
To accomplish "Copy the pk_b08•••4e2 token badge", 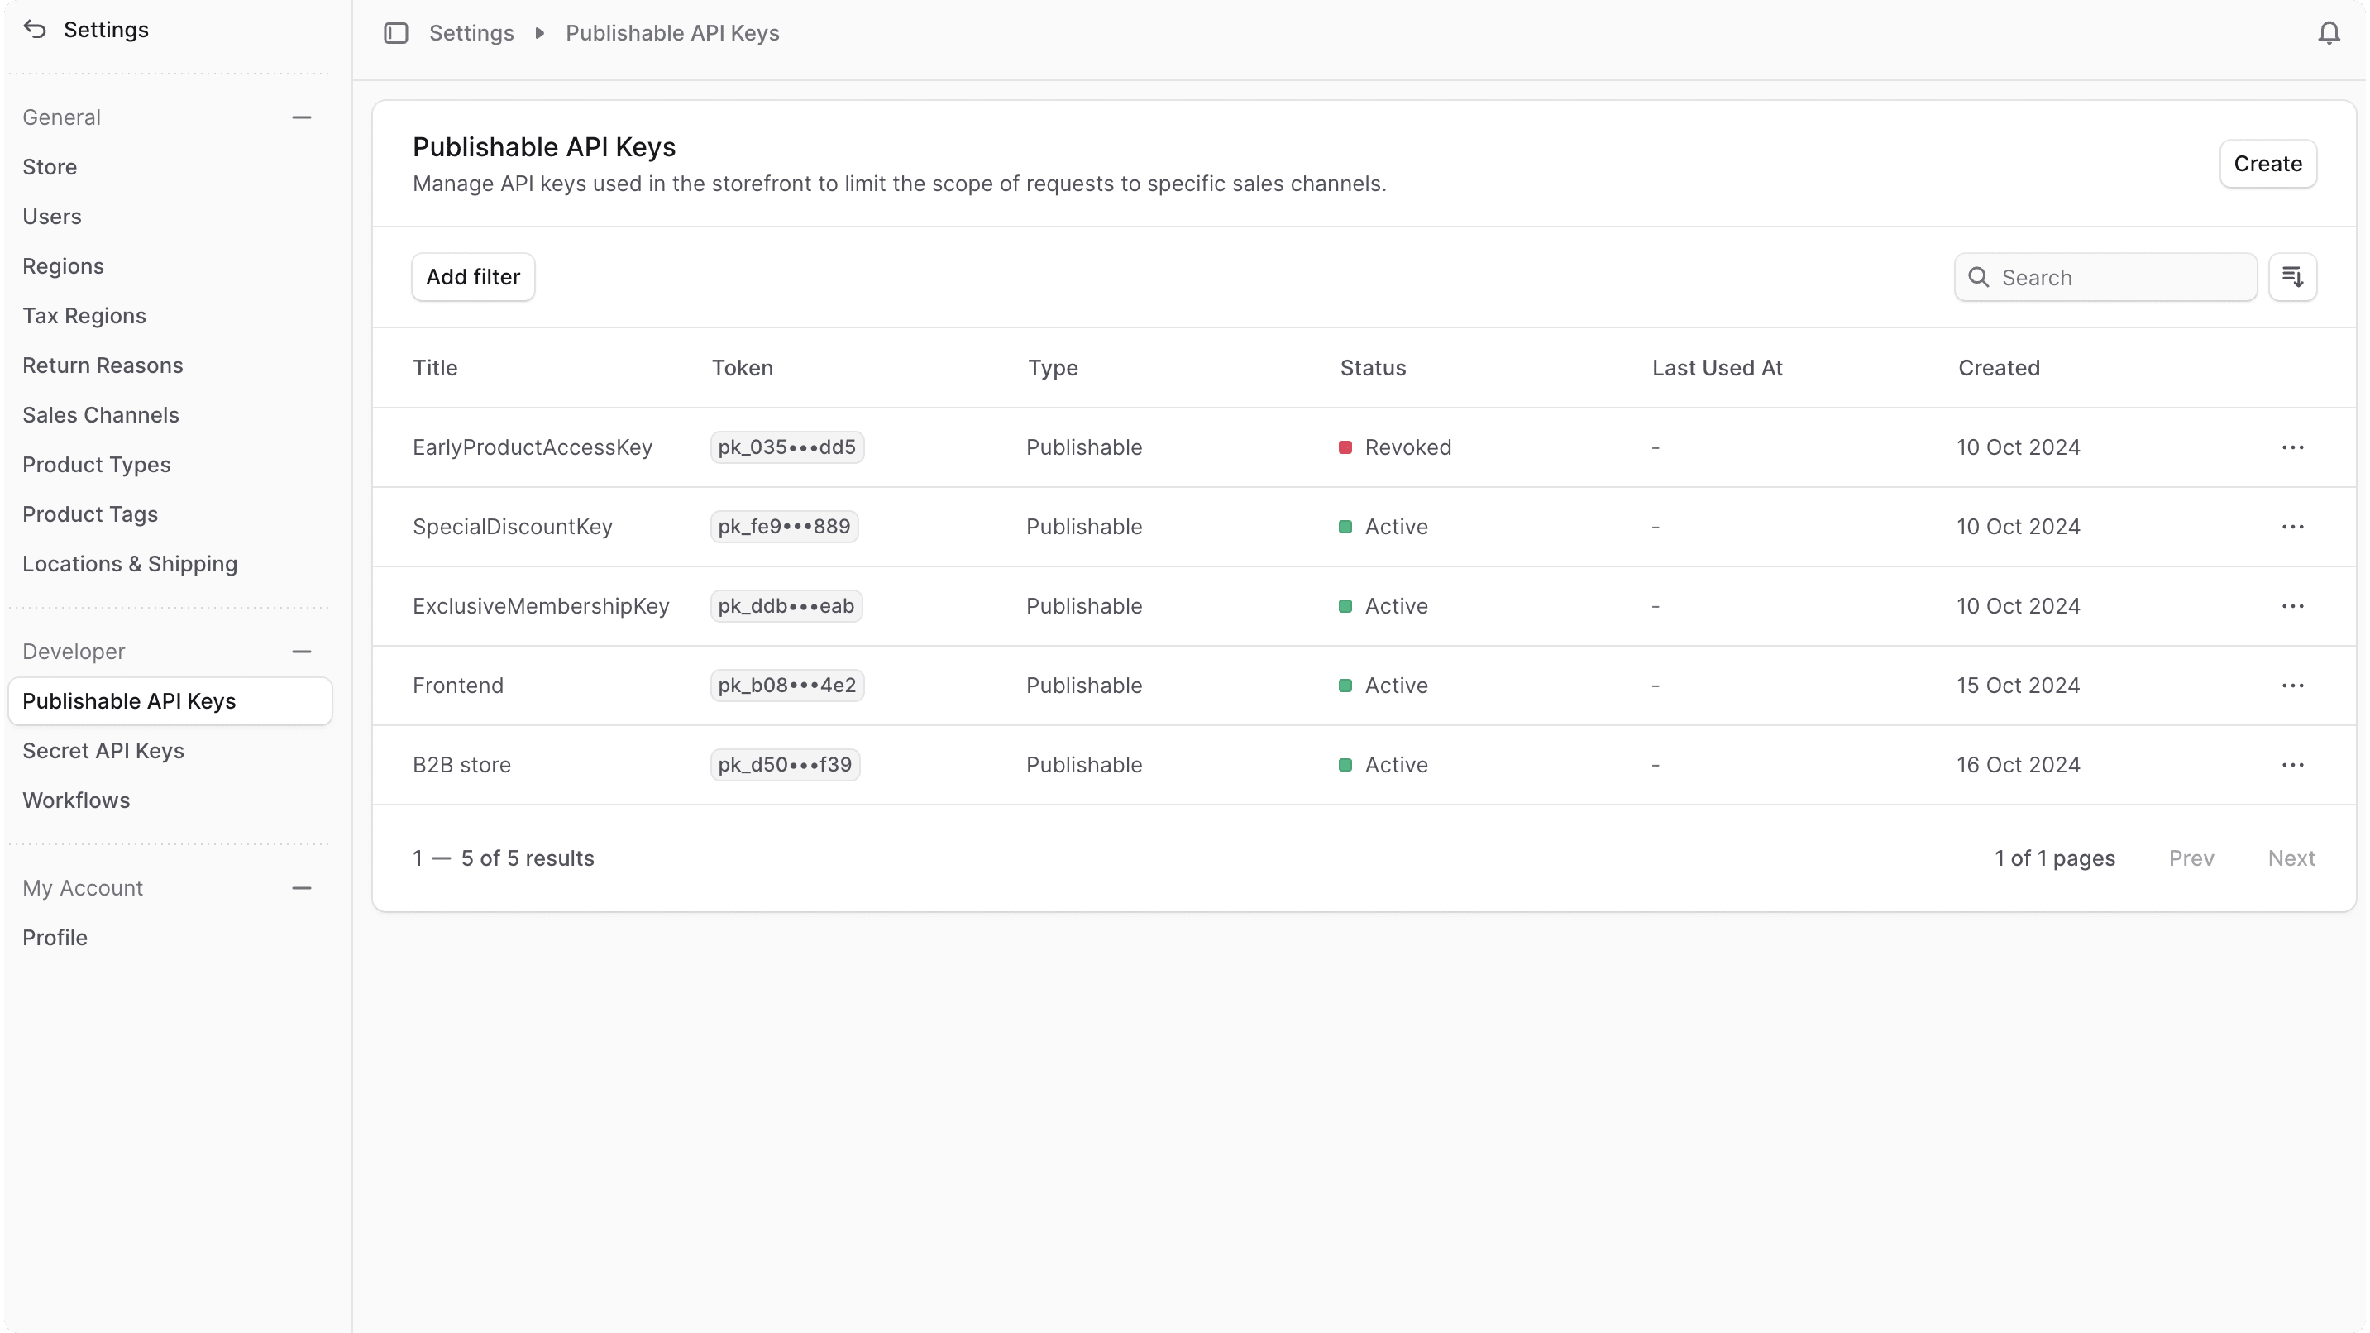I will coord(786,686).
